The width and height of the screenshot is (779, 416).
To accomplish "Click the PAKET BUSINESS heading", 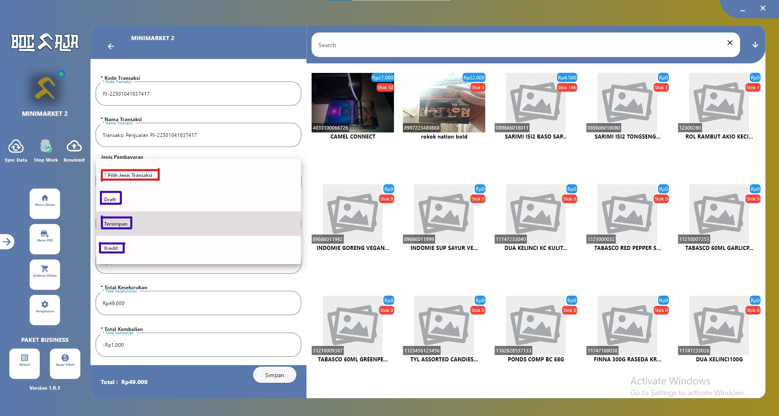I will [45, 340].
